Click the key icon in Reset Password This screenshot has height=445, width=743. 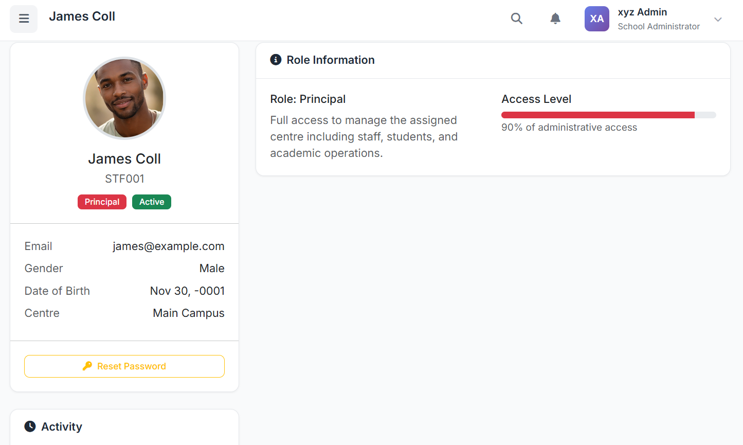[x=87, y=366]
